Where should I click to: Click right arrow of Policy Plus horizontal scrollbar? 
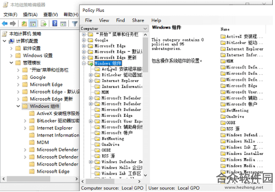tap(139, 181)
